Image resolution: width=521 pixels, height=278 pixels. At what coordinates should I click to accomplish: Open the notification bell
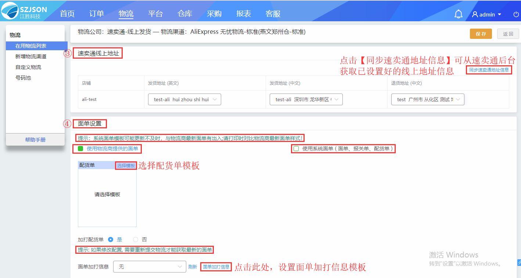458,14
